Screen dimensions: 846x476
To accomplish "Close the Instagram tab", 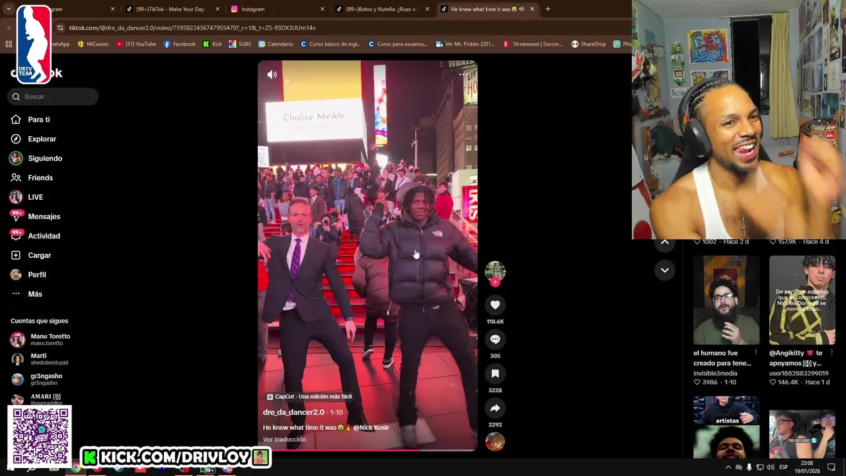I will [x=323, y=9].
